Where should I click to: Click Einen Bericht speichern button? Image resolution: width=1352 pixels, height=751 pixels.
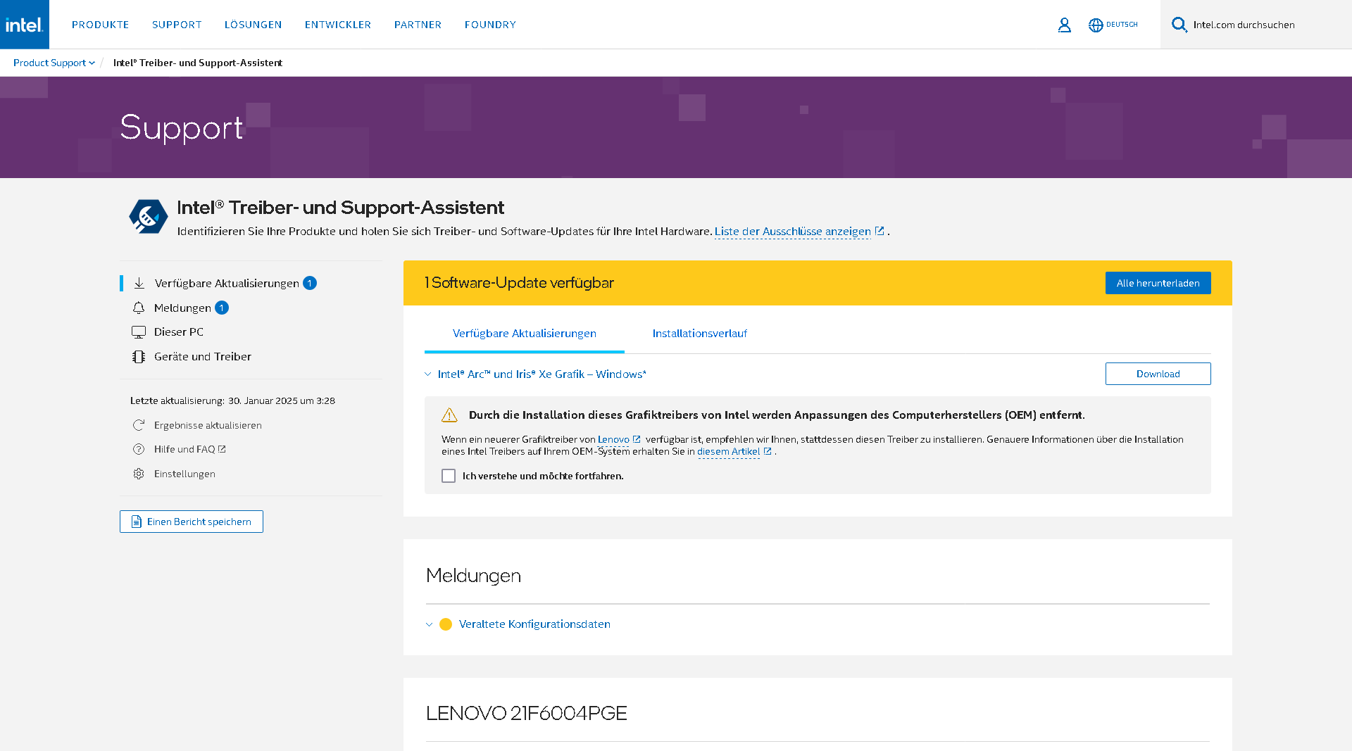point(192,522)
